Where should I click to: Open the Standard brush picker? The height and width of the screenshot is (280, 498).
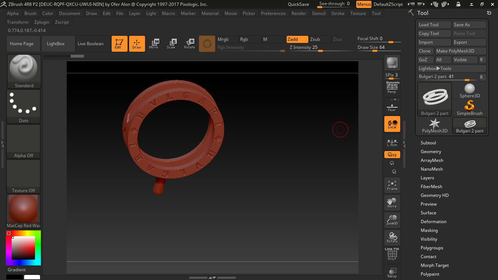[x=24, y=71]
